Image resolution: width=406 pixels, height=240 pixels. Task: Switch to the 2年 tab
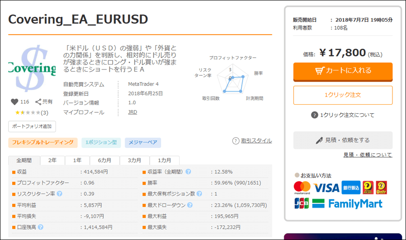(53, 161)
